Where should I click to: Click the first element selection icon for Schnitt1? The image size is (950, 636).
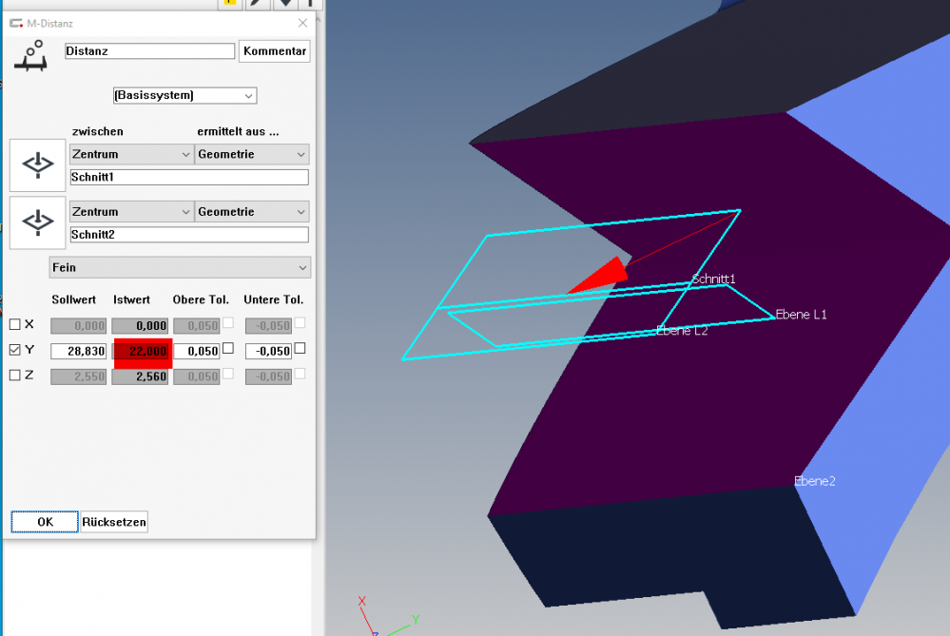click(x=38, y=165)
